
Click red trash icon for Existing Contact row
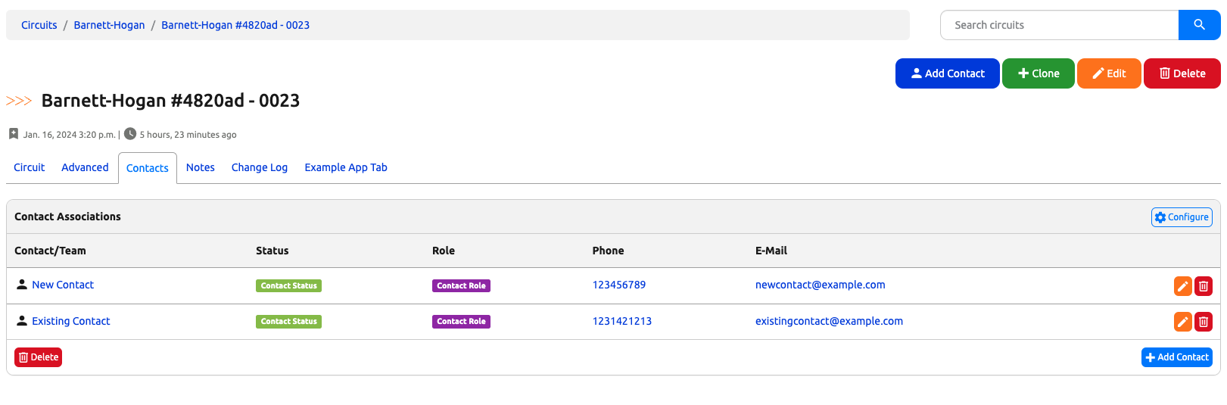(x=1203, y=322)
